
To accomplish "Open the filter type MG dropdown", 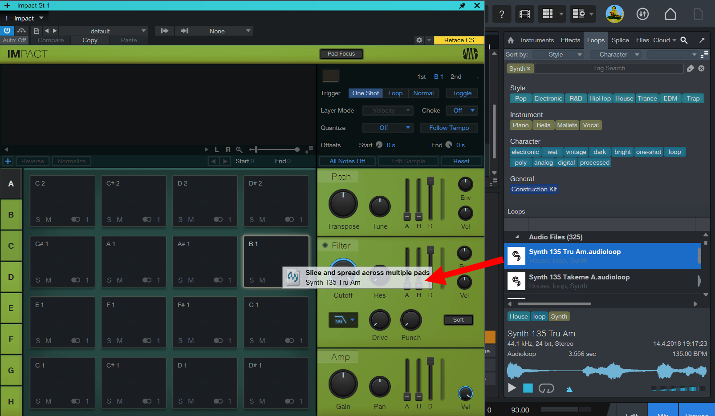I will coord(343,320).
